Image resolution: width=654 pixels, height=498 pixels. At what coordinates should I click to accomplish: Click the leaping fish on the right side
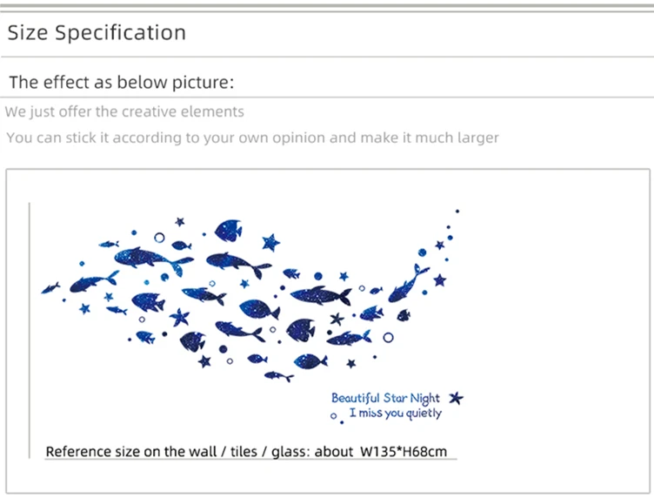(x=408, y=284)
